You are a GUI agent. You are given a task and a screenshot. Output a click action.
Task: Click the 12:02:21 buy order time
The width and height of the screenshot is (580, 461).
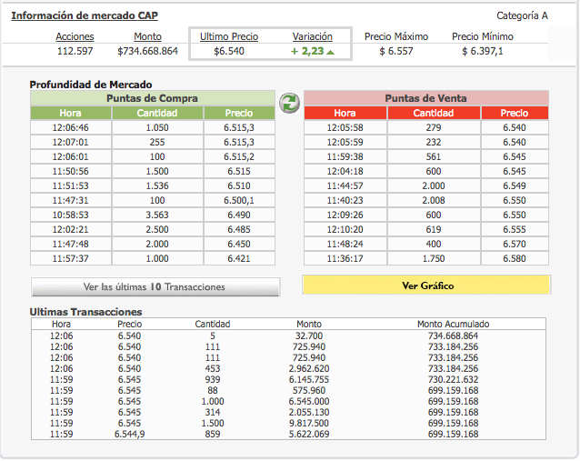(x=71, y=229)
